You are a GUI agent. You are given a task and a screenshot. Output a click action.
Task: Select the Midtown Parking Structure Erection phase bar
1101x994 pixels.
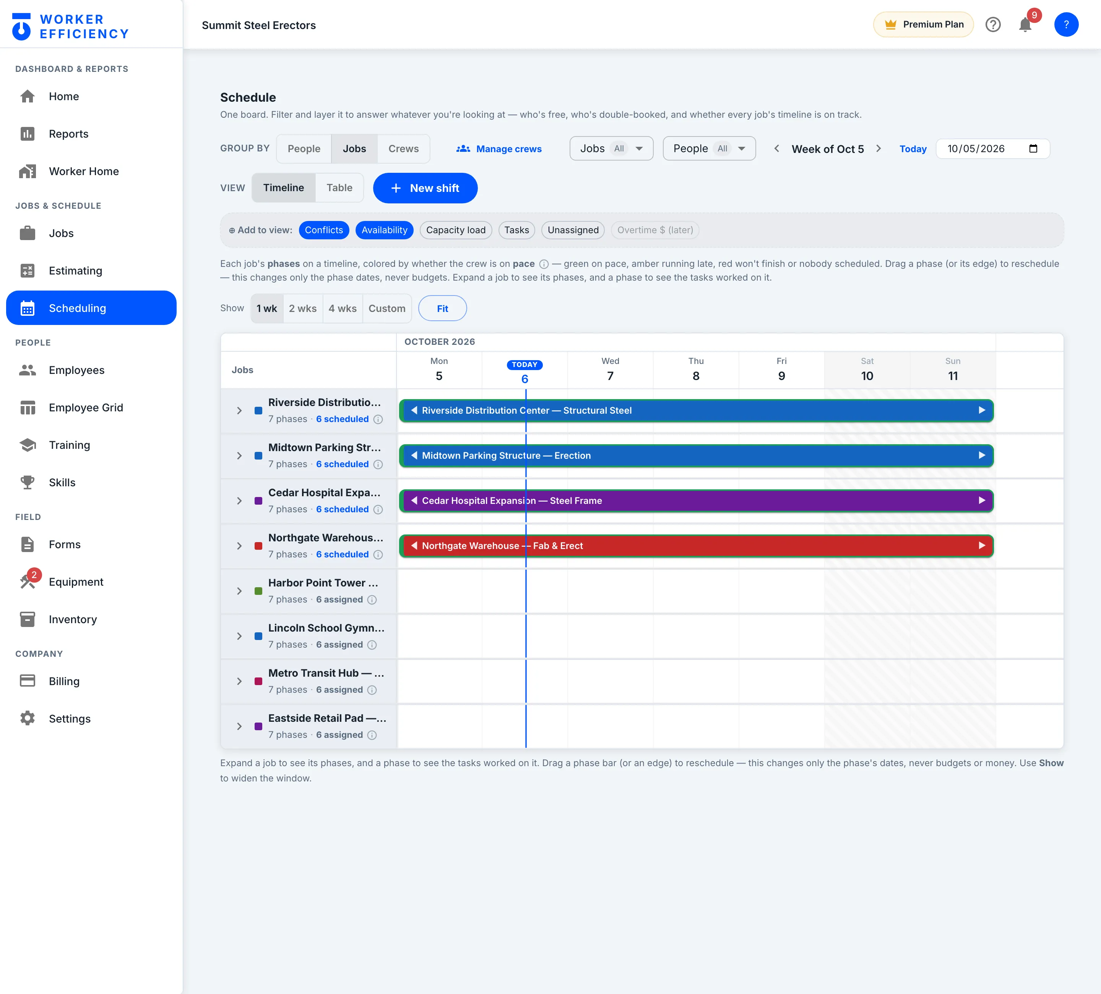pos(696,455)
